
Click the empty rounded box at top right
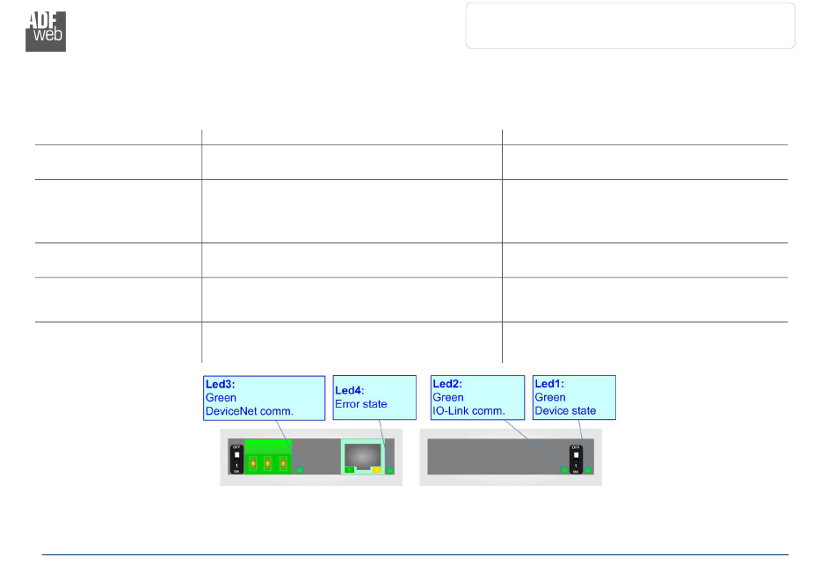pyautogui.click(x=630, y=25)
